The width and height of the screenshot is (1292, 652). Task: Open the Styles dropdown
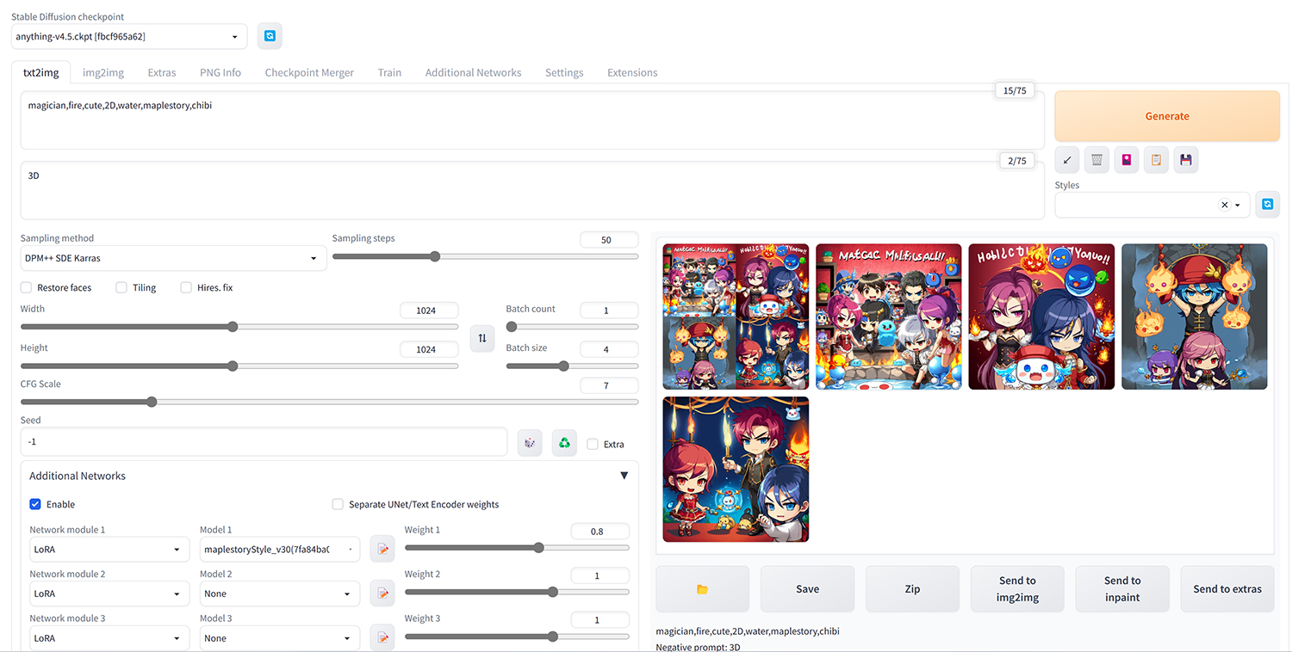(x=1152, y=205)
